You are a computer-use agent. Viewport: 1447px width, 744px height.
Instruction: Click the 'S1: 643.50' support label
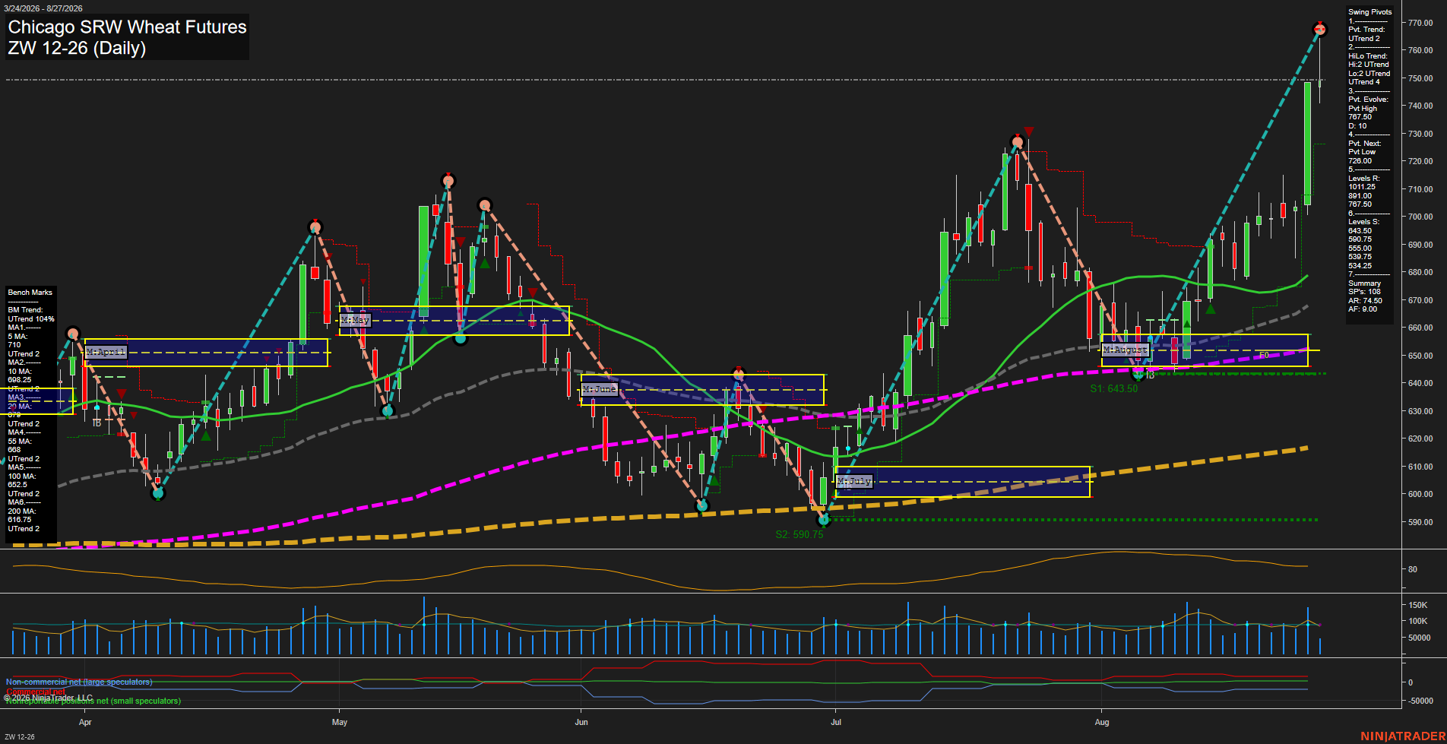[x=1114, y=388]
